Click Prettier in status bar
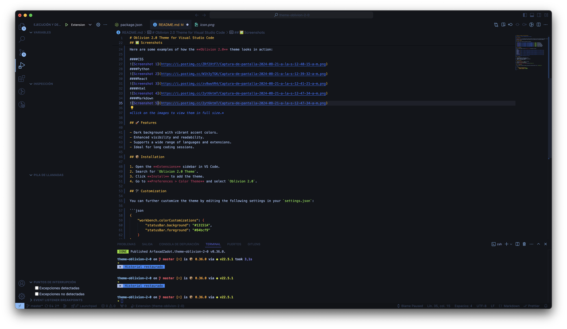Viewport: 567px width, 329px height. tap(532, 306)
